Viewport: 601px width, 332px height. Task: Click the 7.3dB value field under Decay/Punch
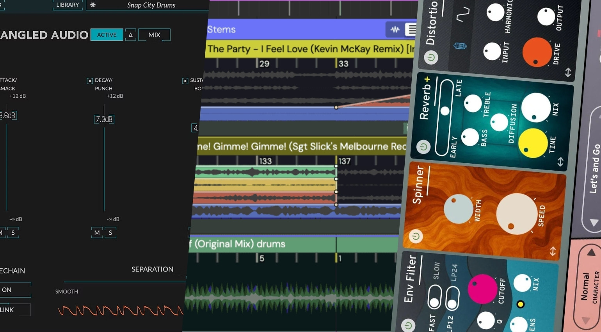click(x=104, y=119)
